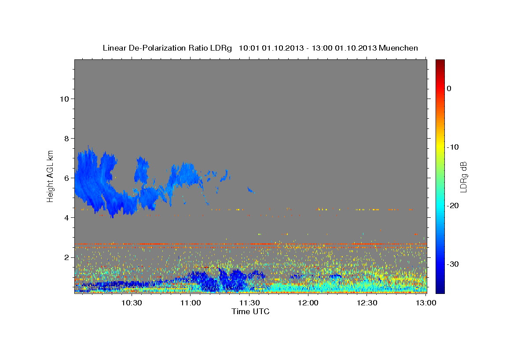Click the height tick label 6
Viewport: 528px width, 352px height.
[67, 178]
